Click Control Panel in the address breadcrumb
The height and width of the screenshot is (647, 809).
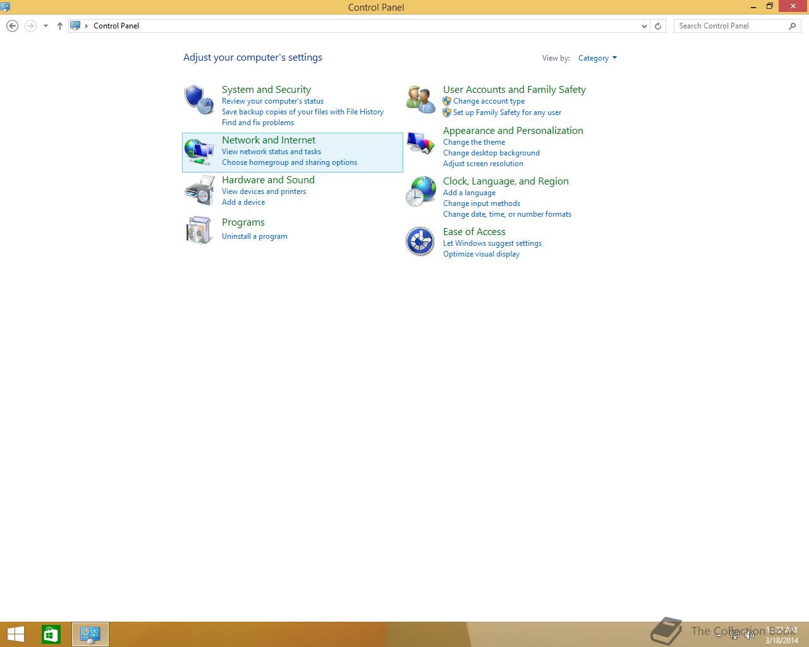click(x=116, y=26)
